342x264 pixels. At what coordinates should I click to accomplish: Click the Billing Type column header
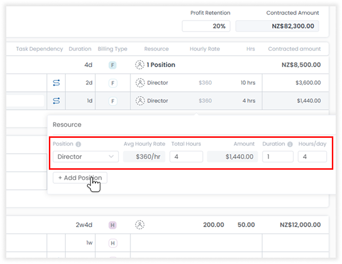pyautogui.click(x=113, y=49)
